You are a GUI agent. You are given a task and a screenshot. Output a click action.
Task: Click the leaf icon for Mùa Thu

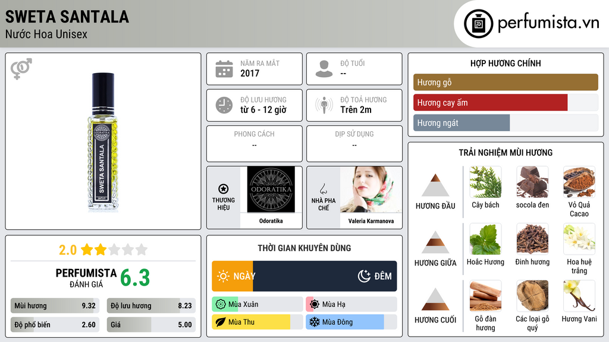coord(220,322)
